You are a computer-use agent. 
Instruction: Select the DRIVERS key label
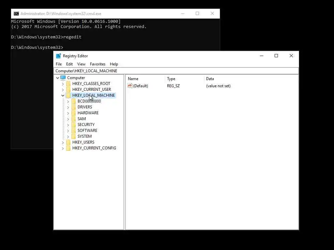85,107
